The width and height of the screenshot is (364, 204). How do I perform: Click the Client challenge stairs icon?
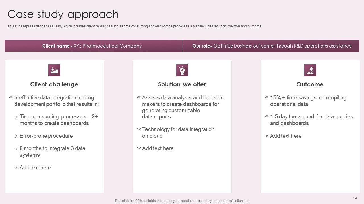[54, 71]
